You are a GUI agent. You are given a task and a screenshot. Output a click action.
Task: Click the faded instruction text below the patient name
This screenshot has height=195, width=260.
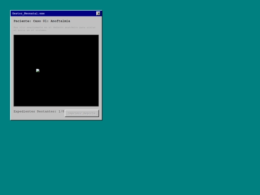54,29
